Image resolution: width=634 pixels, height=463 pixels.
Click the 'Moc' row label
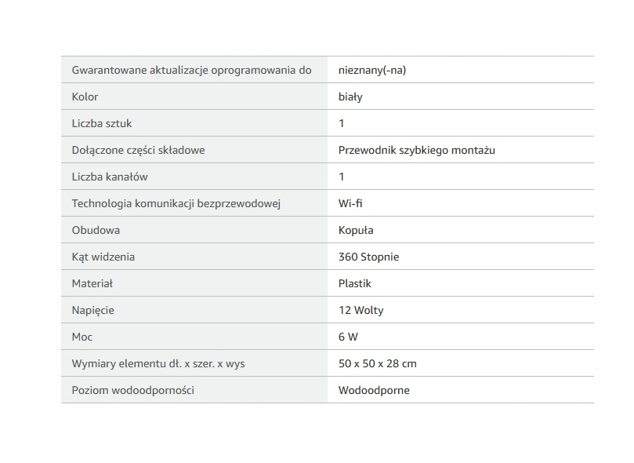tap(82, 337)
